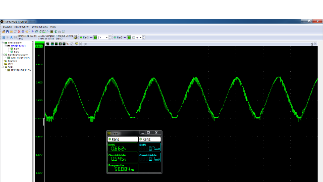
Task: Click the Kan2 RMS 0.7 mV reading
Action: 149,147
